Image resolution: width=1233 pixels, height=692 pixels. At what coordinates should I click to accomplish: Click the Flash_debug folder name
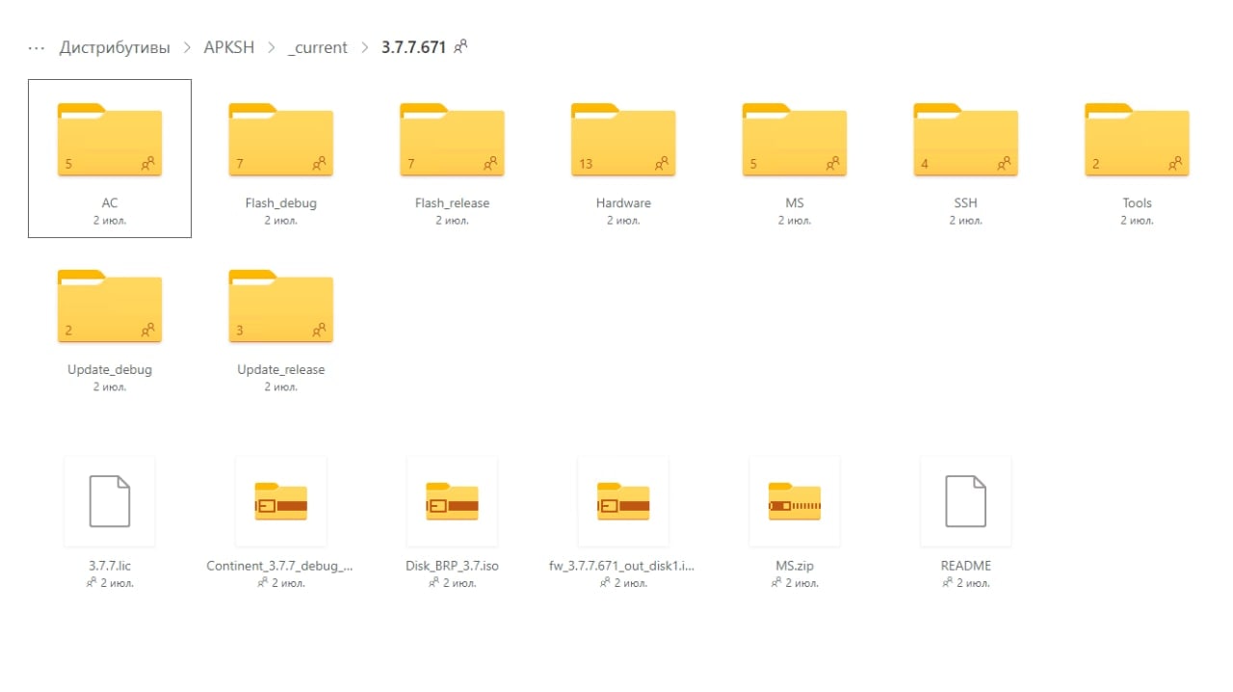click(280, 203)
